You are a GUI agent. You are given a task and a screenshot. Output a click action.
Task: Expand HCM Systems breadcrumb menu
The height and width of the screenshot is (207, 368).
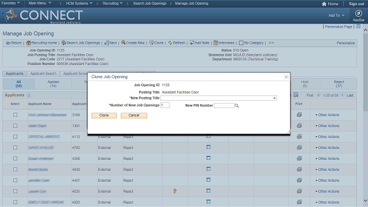pos(79,3)
